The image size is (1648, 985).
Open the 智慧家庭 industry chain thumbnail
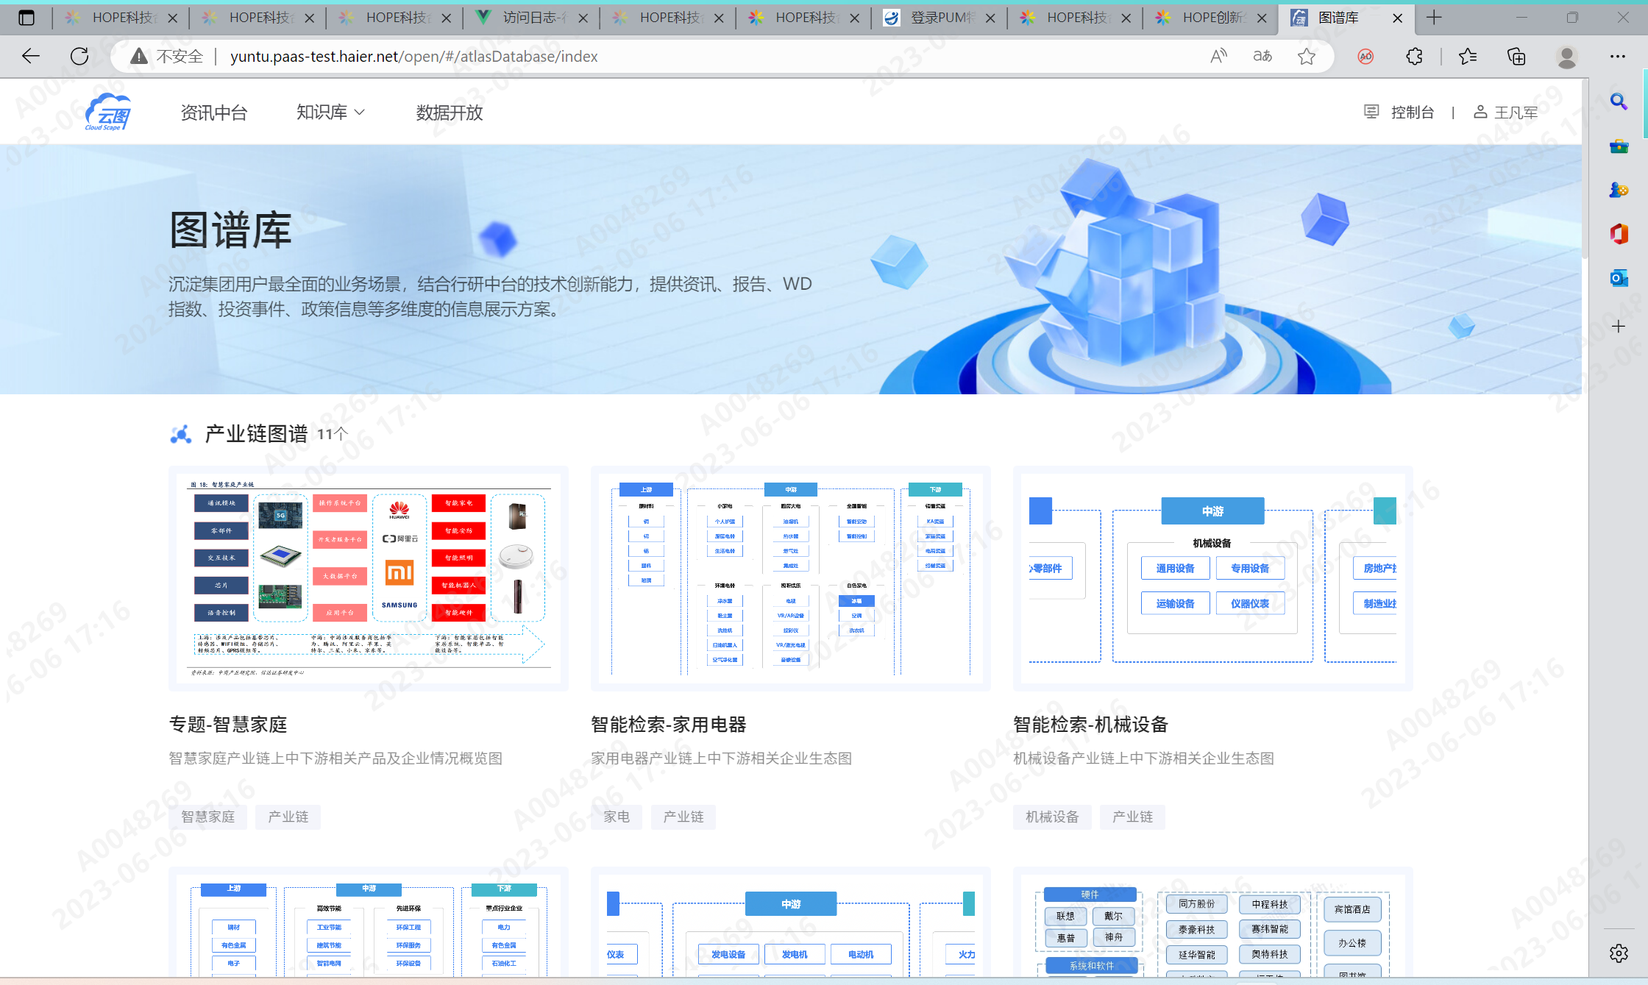point(369,578)
